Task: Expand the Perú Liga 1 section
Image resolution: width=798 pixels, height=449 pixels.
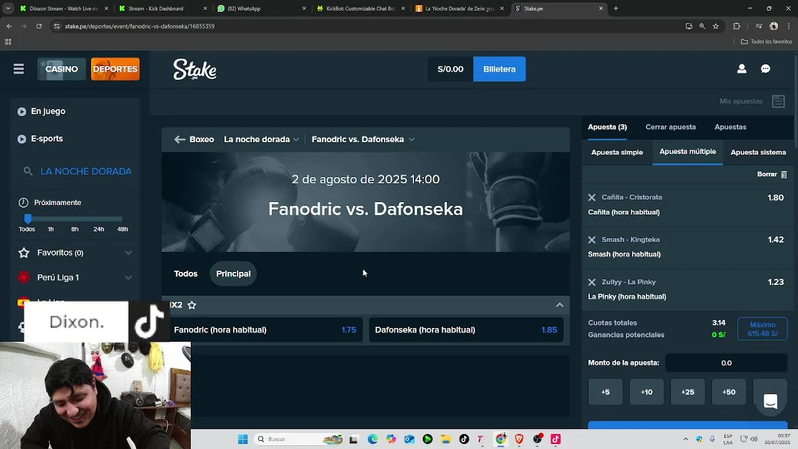Action: [x=128, y=278]
